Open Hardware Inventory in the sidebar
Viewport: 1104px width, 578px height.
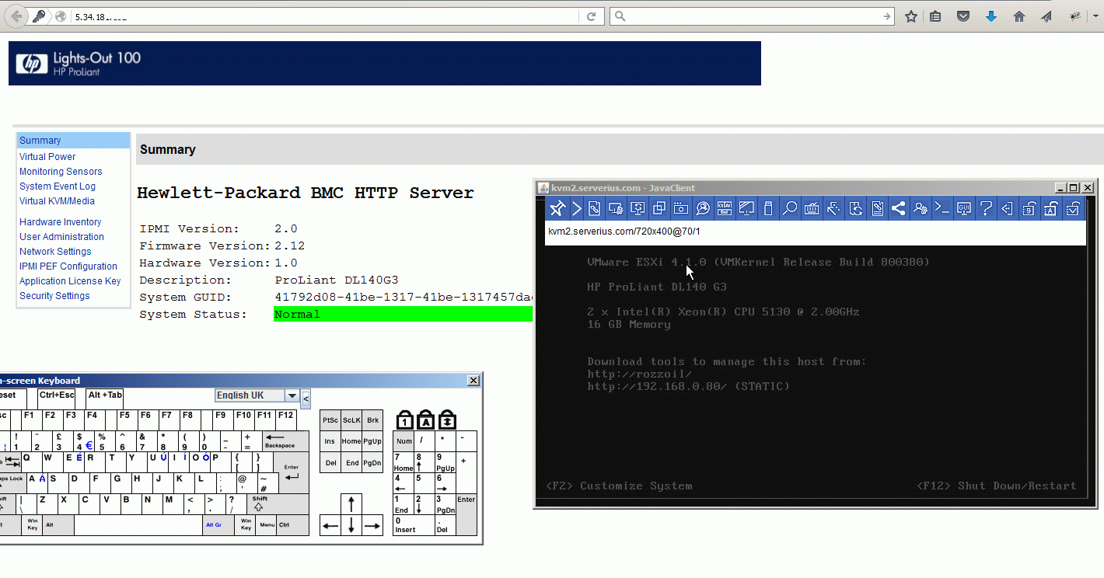(x=61, y=222)
